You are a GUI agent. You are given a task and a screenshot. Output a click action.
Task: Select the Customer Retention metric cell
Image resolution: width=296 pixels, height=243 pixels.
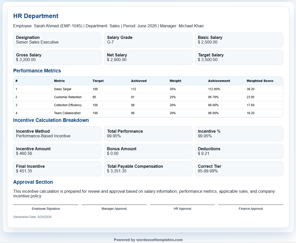point(68,97)
